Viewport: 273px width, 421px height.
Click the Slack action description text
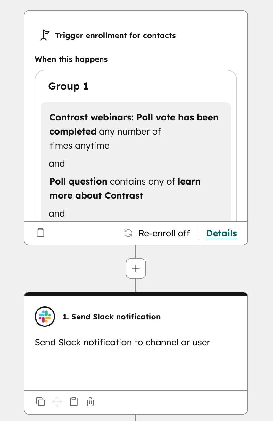[x=122, y=342]
